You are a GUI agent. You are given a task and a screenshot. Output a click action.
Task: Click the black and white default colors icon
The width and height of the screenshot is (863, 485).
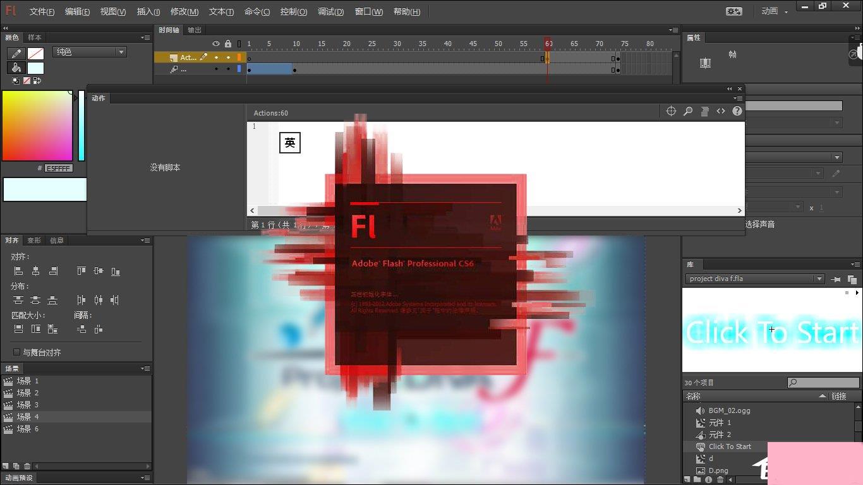(x=16, y=81)
